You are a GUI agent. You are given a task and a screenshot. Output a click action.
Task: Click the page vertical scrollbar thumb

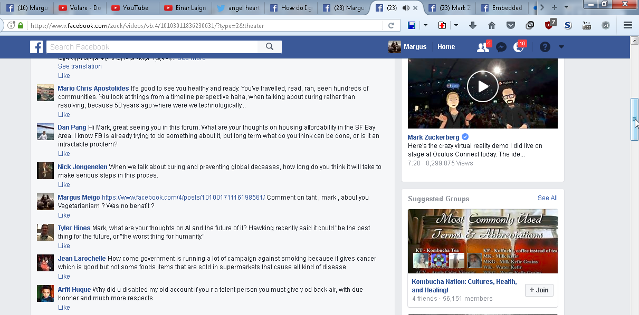point(635,119)
